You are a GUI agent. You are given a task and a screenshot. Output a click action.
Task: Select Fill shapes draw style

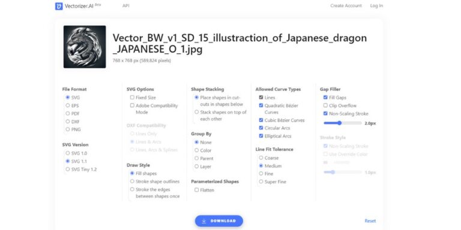pos(132,173)
